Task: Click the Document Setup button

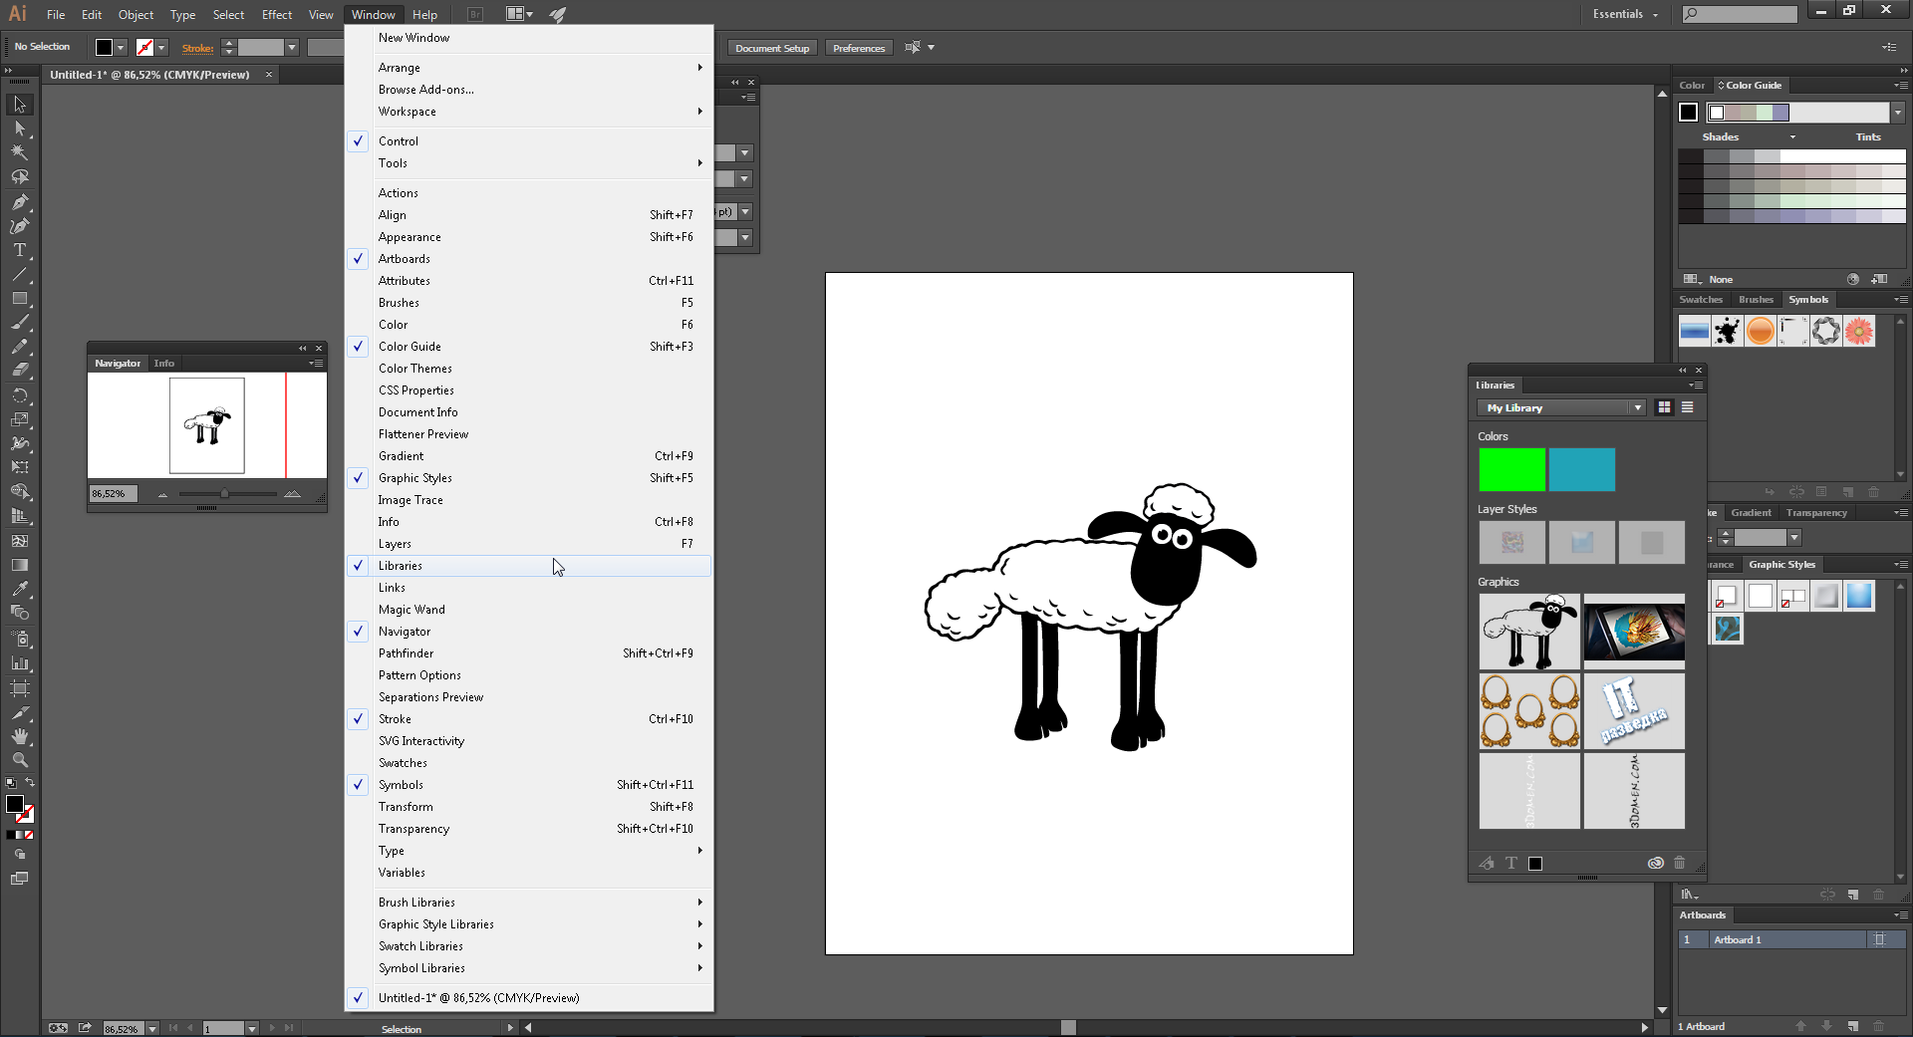Action: click(772, 48)
